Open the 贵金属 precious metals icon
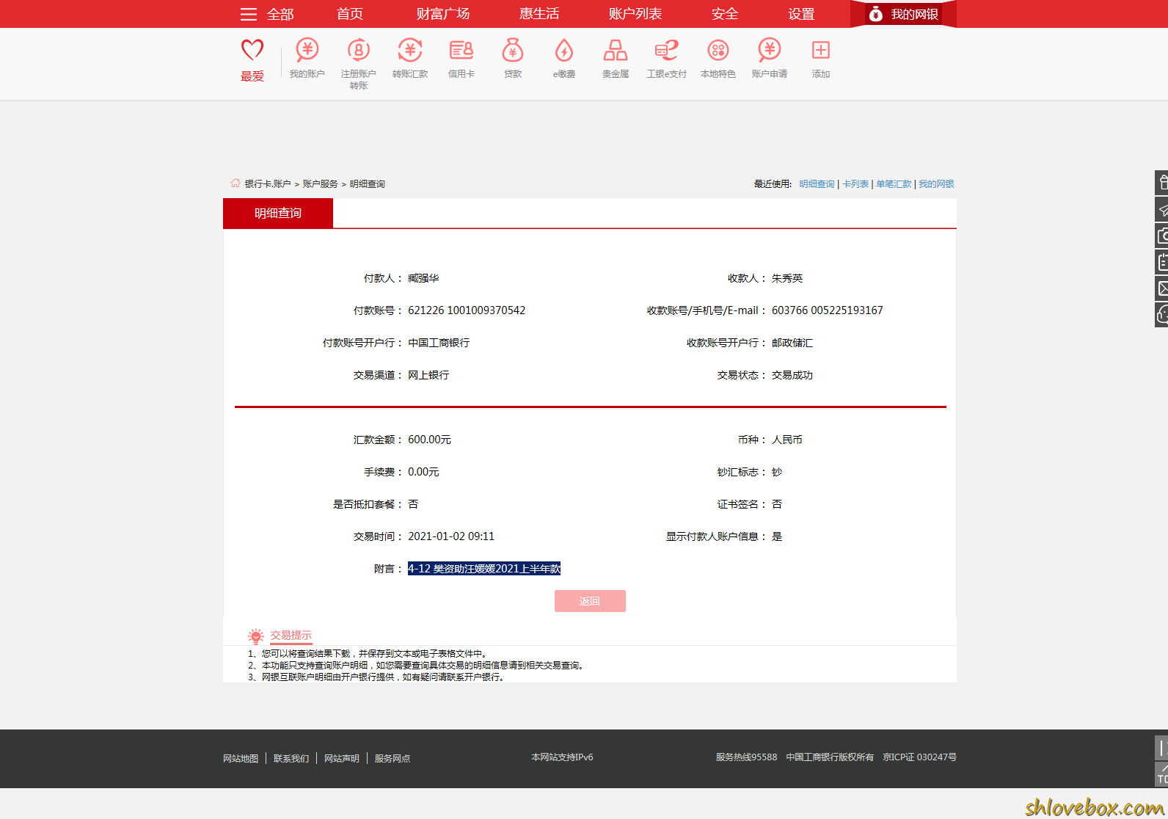The height and width of the screenshot is (819, 1168). point(616,50)
